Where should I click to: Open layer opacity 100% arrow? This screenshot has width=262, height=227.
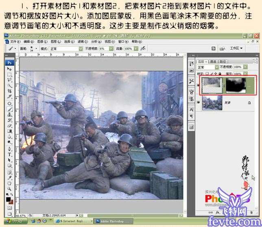point(245,67)
